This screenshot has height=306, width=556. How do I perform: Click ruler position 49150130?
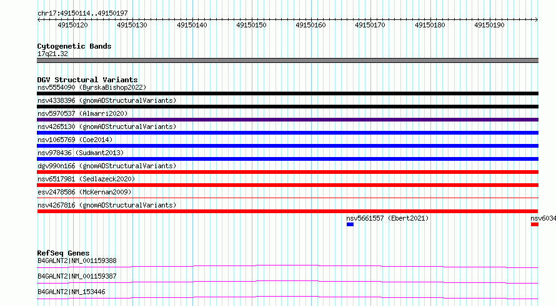tap(132, 25)
